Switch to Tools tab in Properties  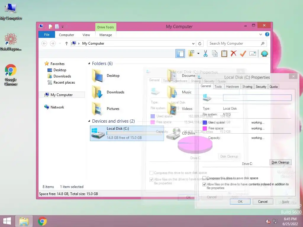click(218, 87)
